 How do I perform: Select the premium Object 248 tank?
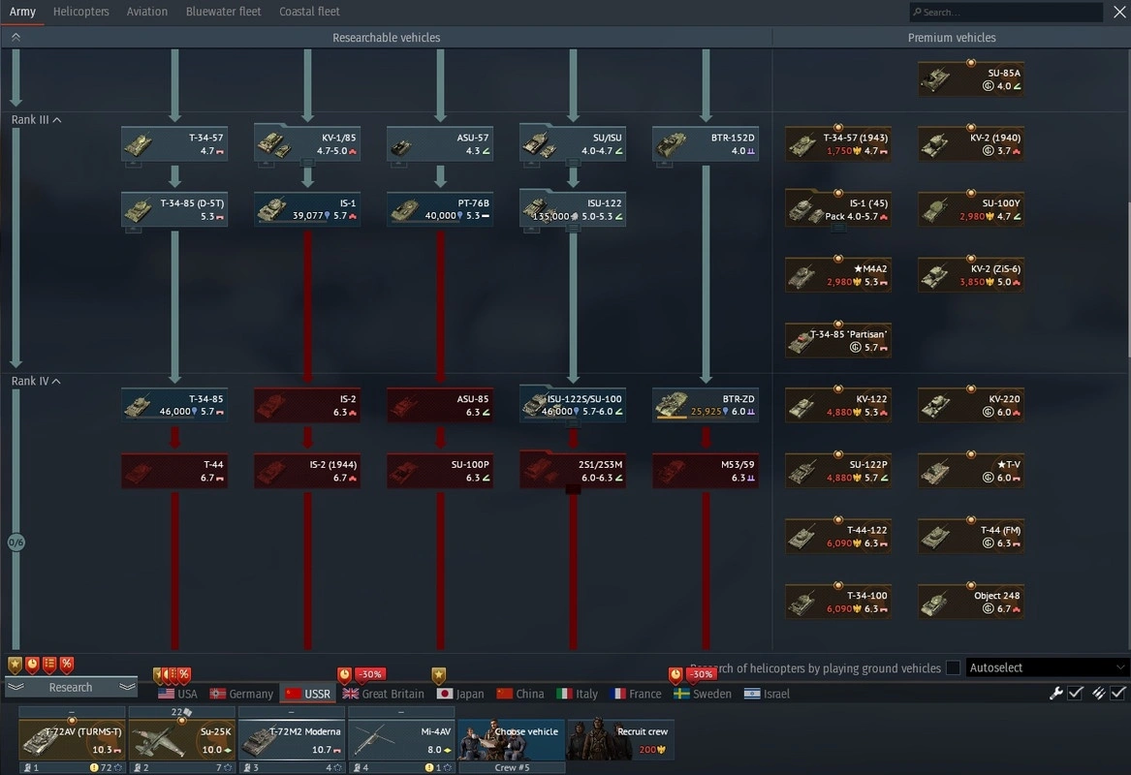(x=971, y=603)
